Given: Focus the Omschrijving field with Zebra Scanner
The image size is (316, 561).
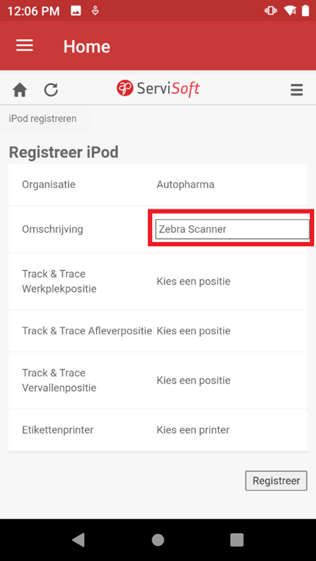Looking at the screenshot, I should pyautogui.click(x=232, y=229).
